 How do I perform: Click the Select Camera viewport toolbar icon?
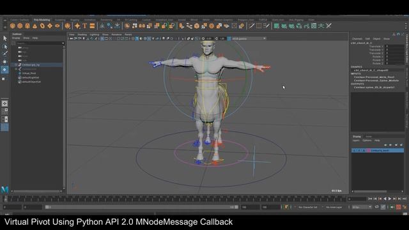pyautogui.click(x=71, y=38)
